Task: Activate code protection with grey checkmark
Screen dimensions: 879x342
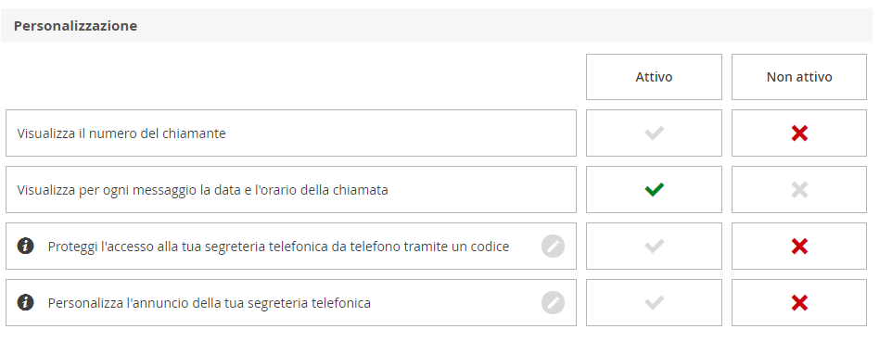Action: (654, 247)
